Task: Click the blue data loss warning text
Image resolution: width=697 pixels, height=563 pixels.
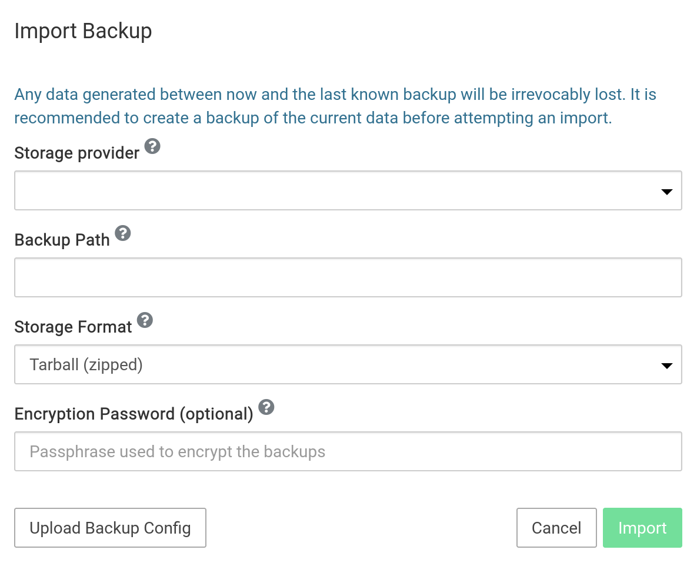Action: pyautogui.click(x=335, y=95)
